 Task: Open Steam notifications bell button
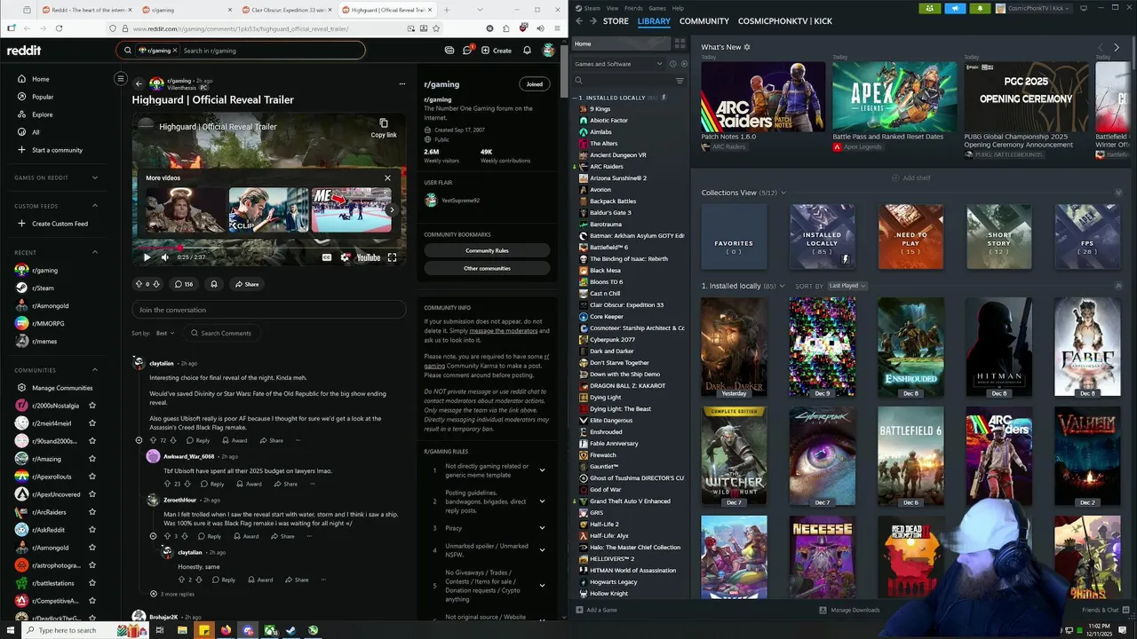pos(981,8)
